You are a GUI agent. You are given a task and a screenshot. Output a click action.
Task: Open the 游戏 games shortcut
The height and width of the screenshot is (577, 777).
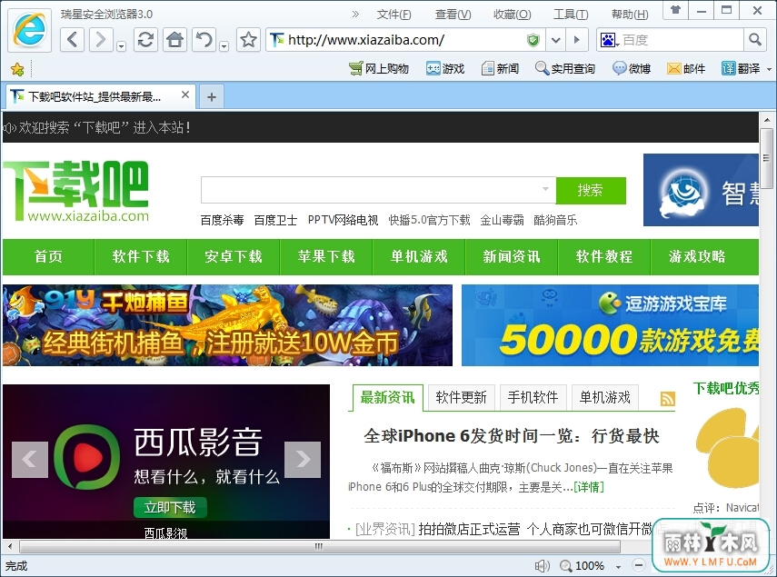(445, 69)
